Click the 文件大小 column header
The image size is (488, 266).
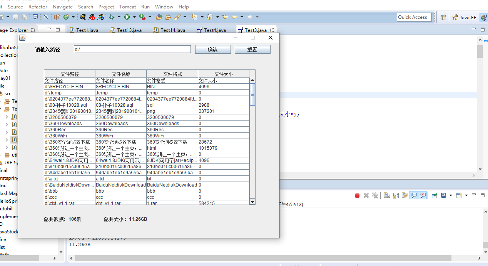coord(224,74)
